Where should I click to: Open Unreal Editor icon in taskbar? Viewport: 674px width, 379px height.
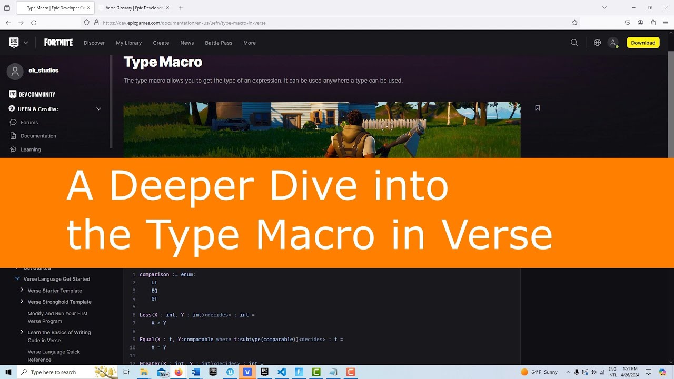click(230, 372)
